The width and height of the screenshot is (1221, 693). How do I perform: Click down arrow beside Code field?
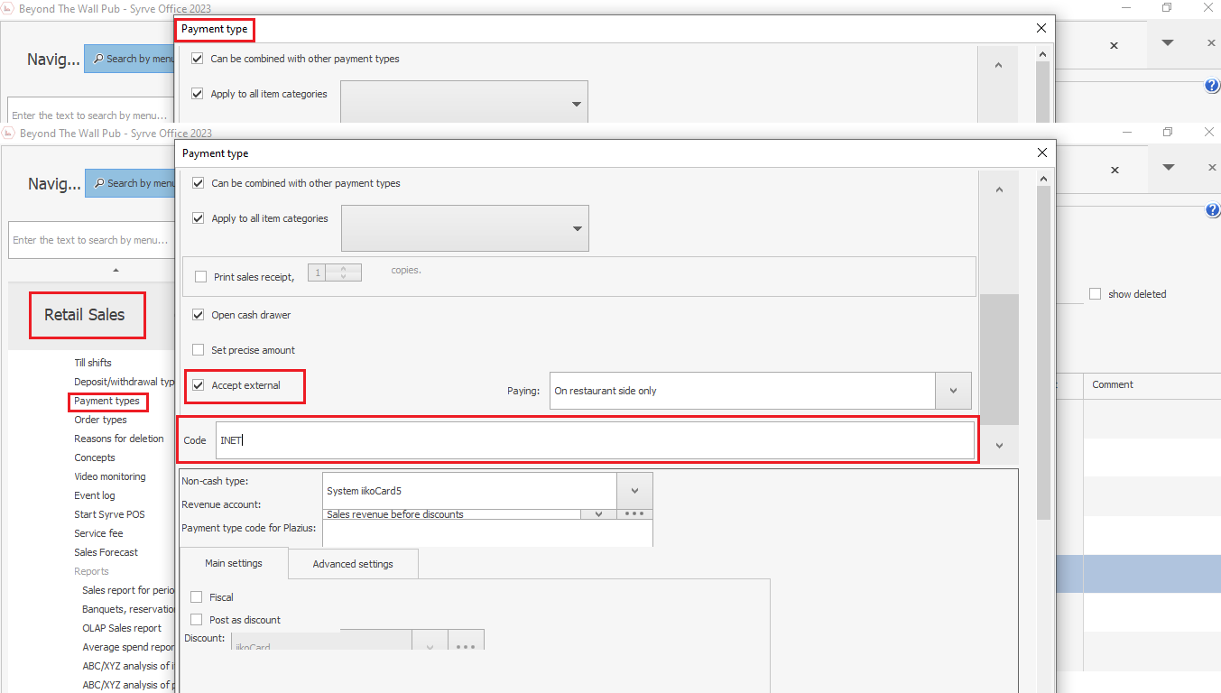click(x=999, y=446)
